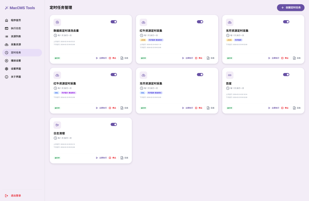Toggle off the 数据库定时清洗去重 task switch

pyautogui.click(x=114, y=22)
